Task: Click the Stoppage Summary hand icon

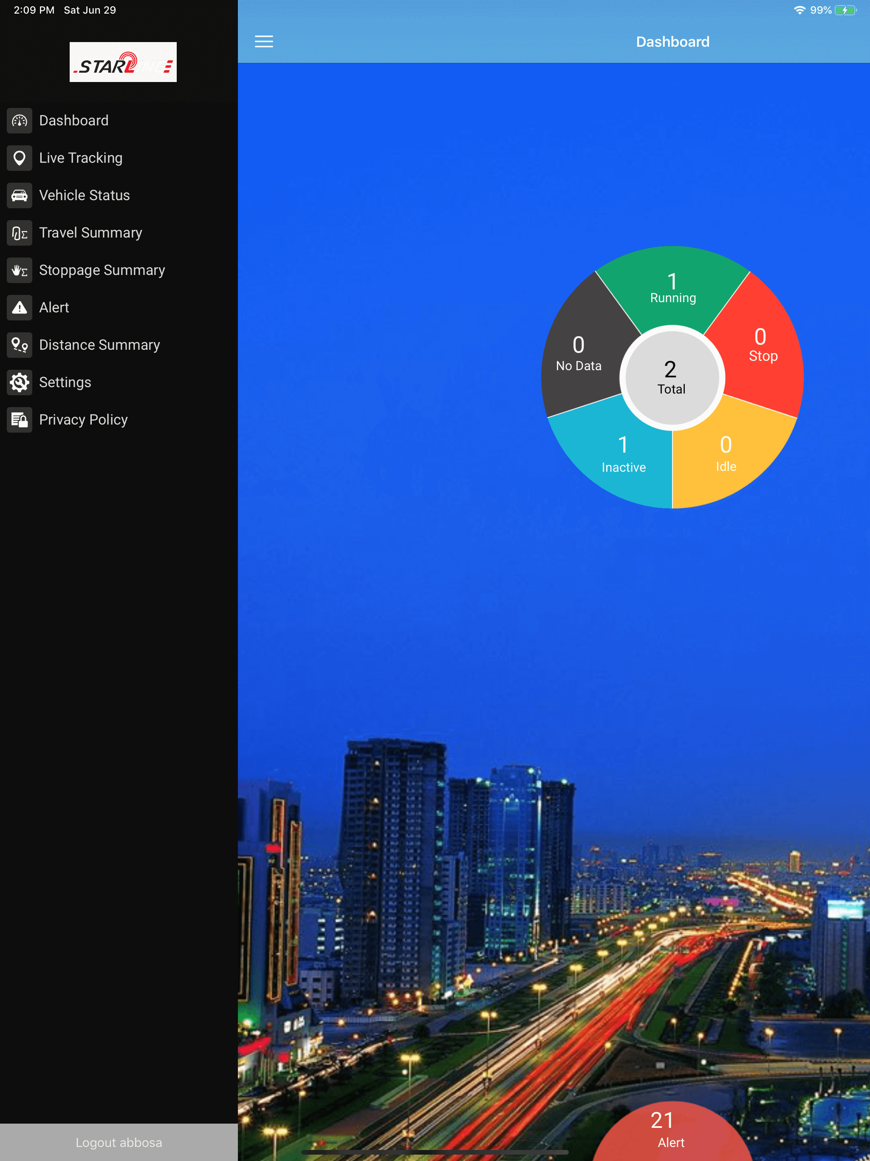Action: pyautogui.click(x=20, y=270)
